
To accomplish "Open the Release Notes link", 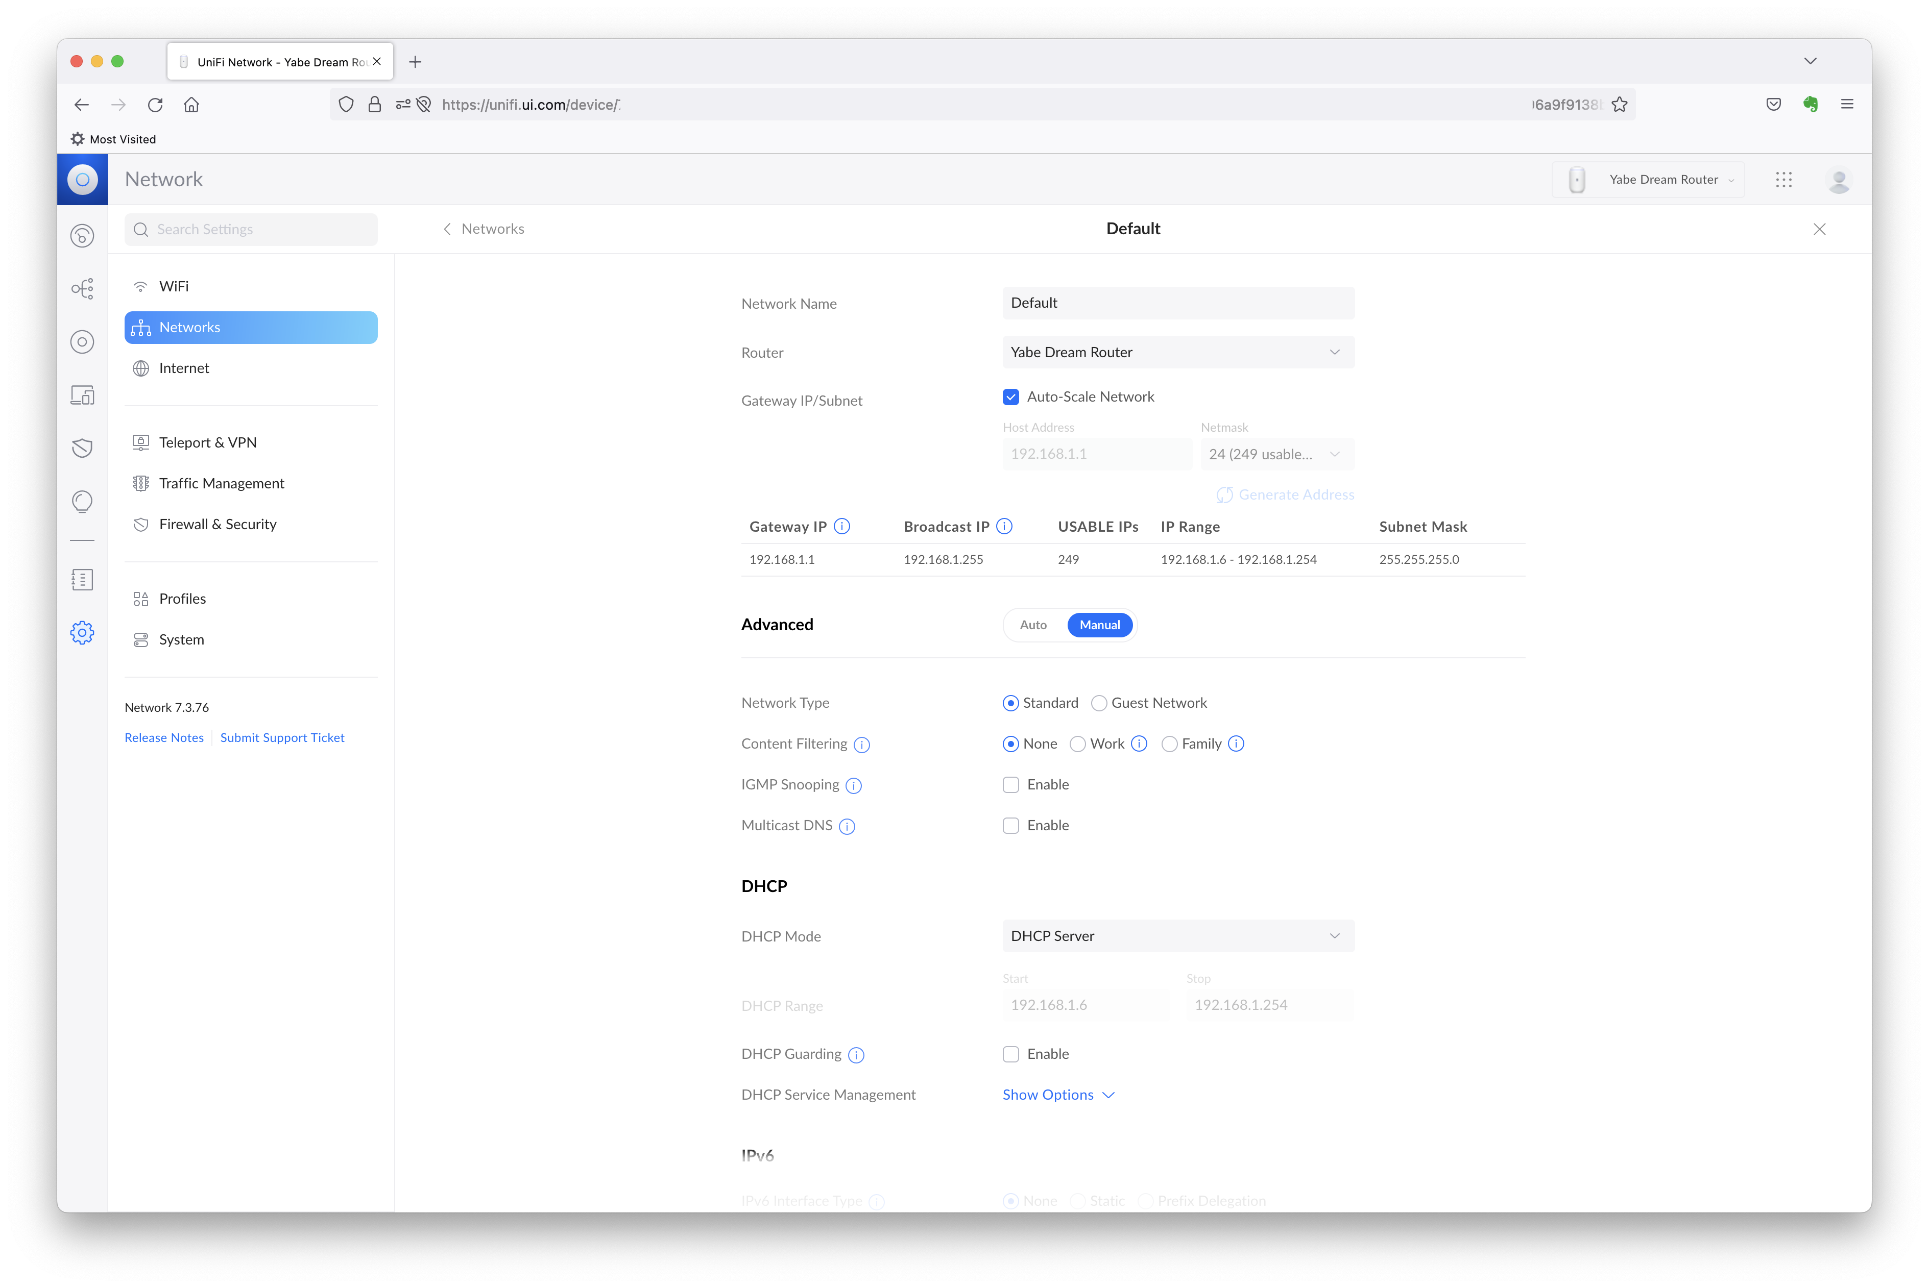I will (x=164, y=738).
